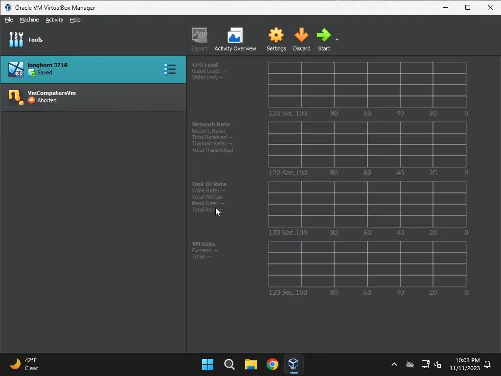501x376 pixels.
Task: Select the Tools entry
Action: (x=93, y=40)
